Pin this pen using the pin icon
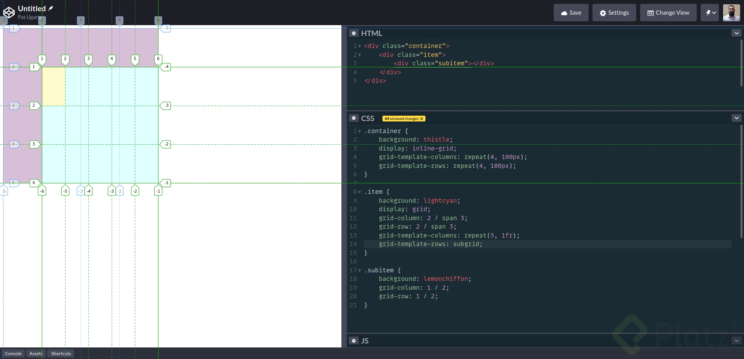 (x=709, y=12)
